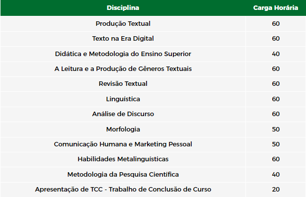306x197 pixels.
Task: Click 40 hours for Metodologia da Pesquisa
Action: point(276,174)
